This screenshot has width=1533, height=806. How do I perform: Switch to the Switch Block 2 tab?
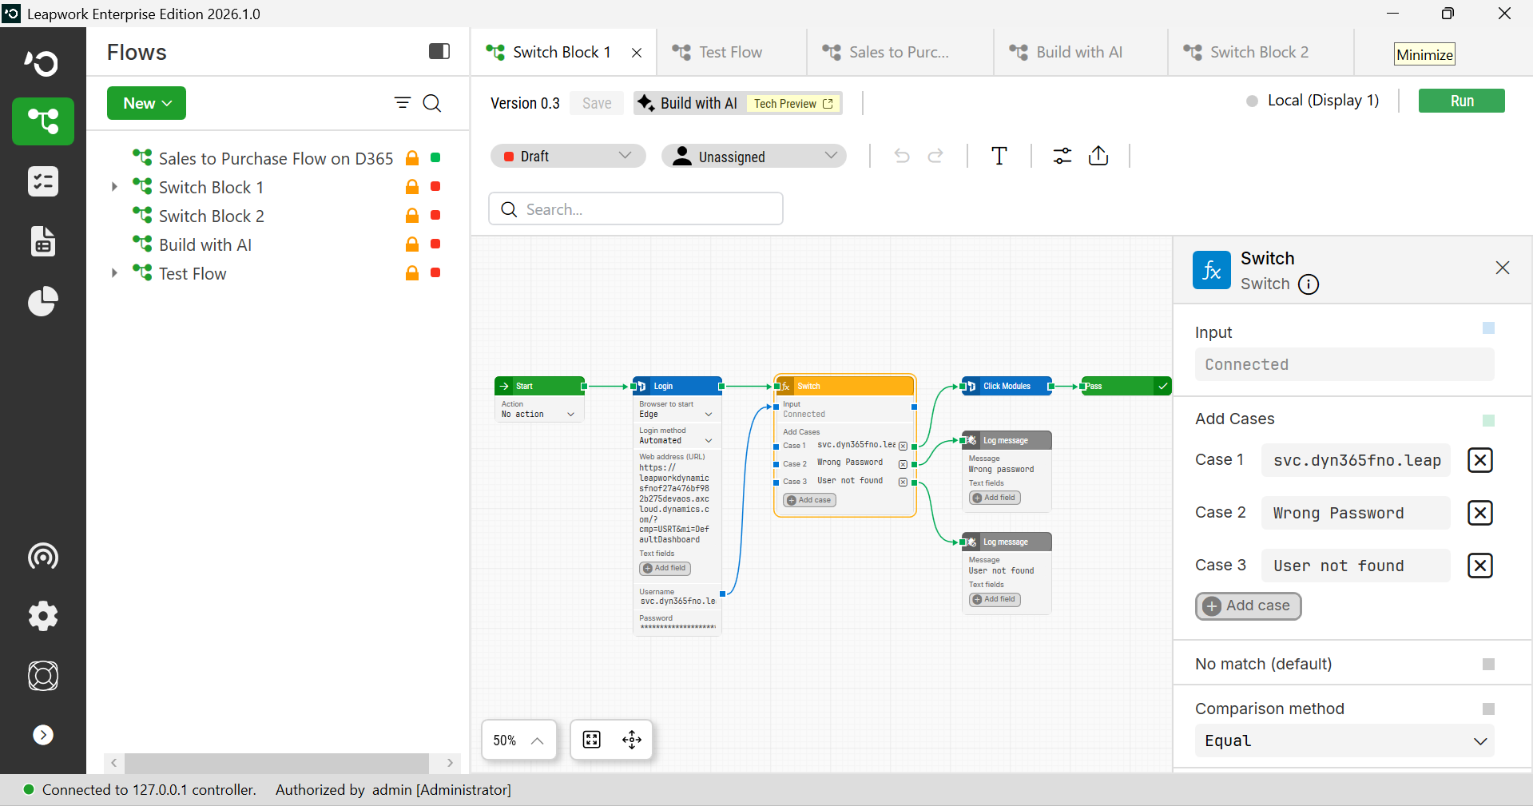(x=1260, y=52)
